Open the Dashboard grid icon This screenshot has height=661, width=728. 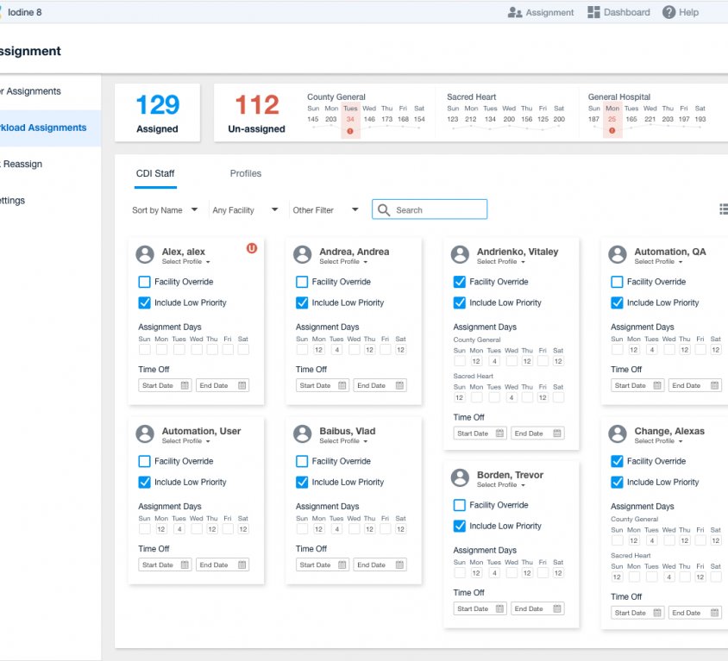(x=593, y=12)
